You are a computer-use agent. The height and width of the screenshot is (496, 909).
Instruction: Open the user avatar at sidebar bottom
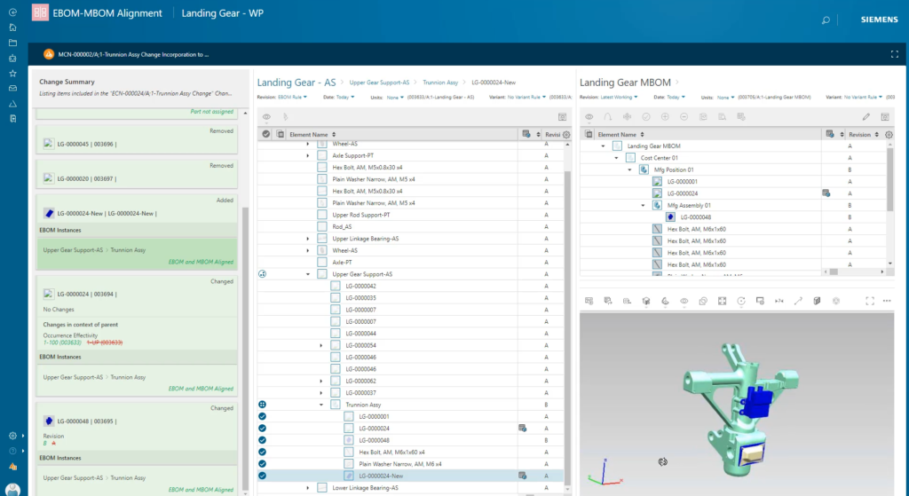coord(12,490)
